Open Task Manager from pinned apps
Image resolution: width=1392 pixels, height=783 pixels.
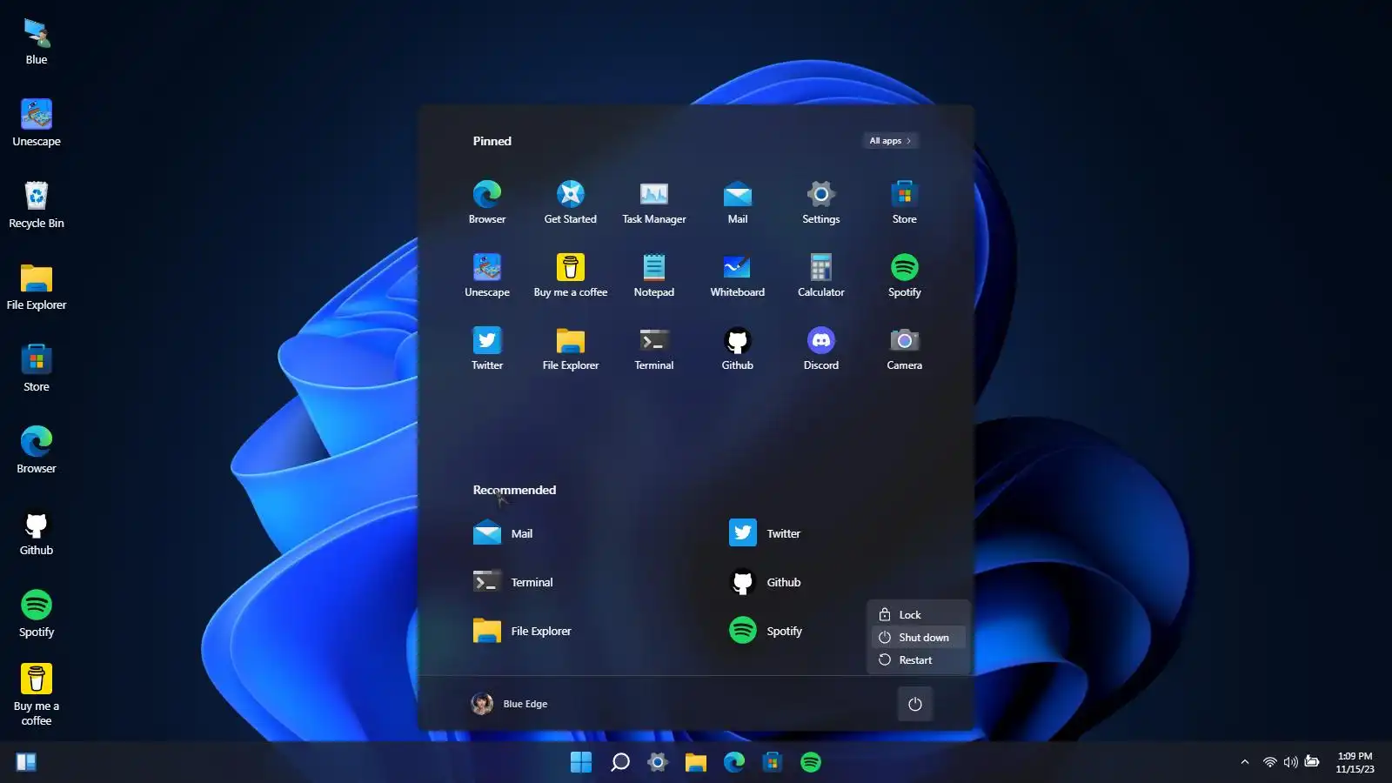tap(654, 202)
